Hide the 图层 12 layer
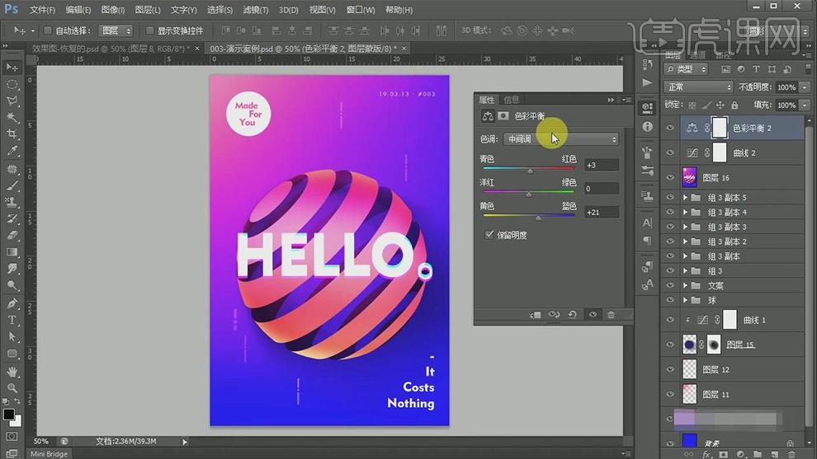 pyautogui.click(x=670, y=369)
